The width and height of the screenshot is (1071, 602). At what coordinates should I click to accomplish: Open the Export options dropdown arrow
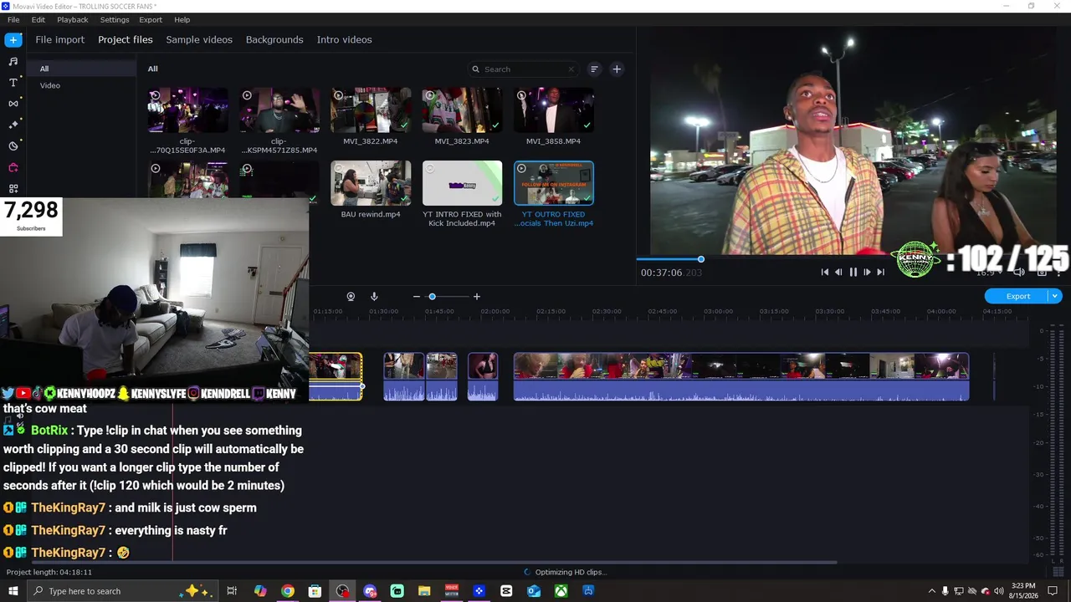pyautogui.click(x=1055, y=296)
